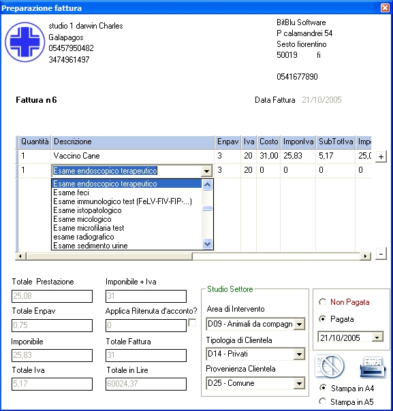Remove a row with the minus button

(x=381, y=254)
